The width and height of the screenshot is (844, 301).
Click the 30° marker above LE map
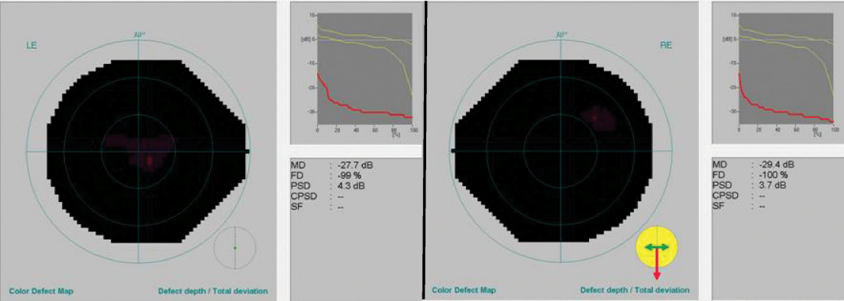140,35
